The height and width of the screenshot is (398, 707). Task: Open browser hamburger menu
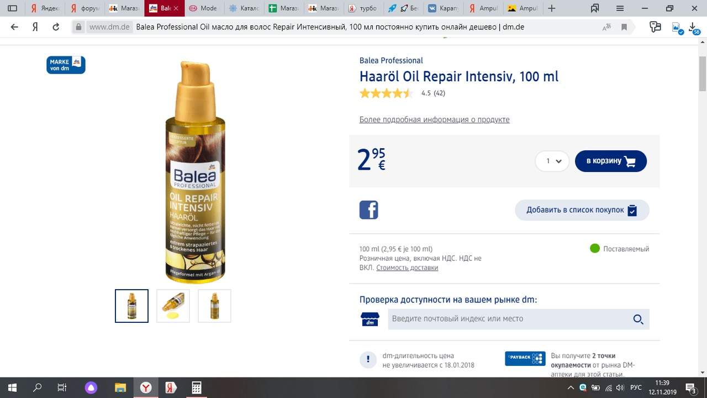point(620,8)
